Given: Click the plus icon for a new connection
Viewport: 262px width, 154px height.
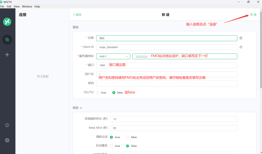Looking at the screenshot, I should click(7, 55).
